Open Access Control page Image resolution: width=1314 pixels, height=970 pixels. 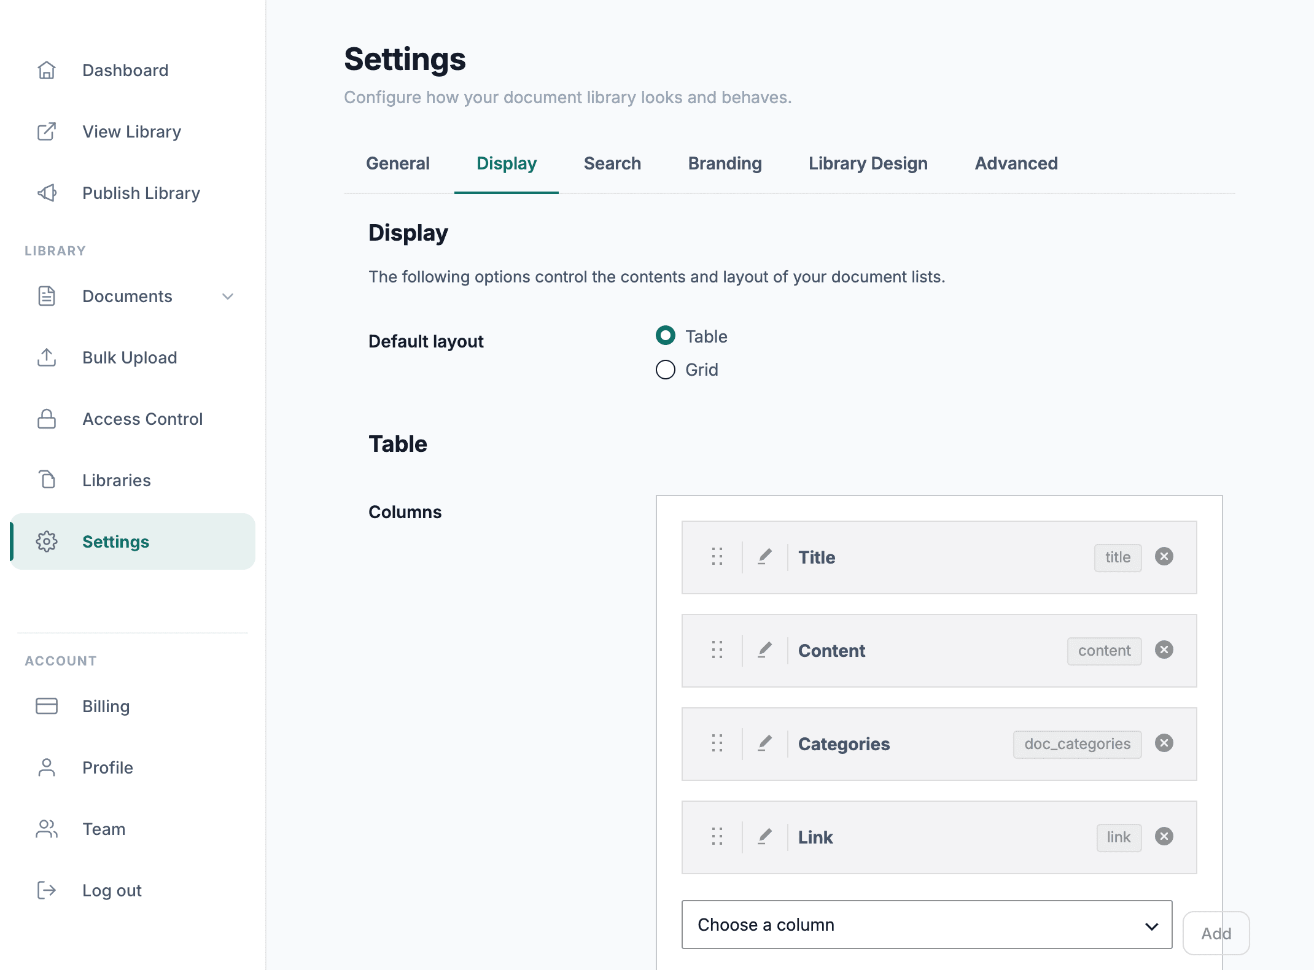click(x=133, y=419)
